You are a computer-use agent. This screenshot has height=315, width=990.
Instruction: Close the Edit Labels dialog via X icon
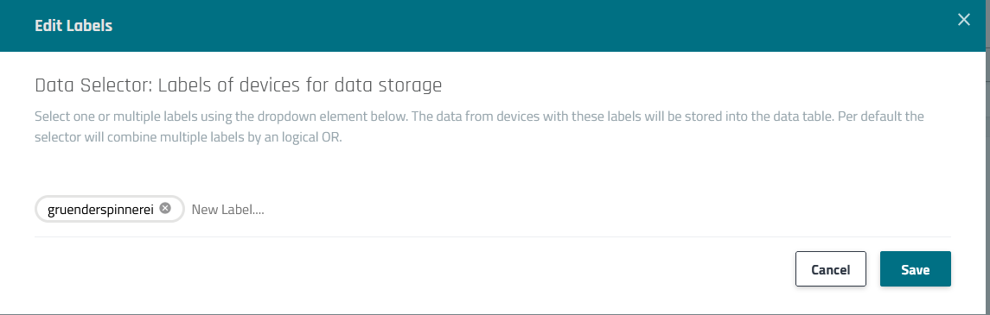tap(963, 20)
